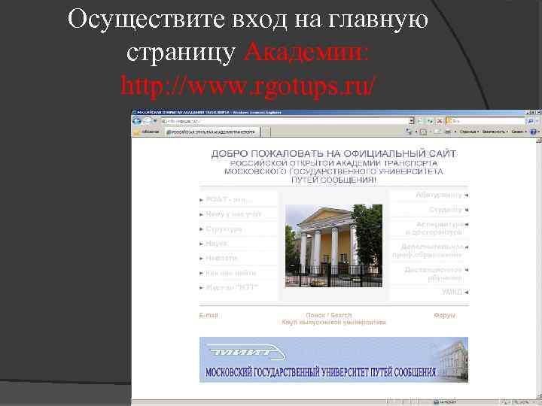Click the Print icon in command bar
This screenshot has height=406, width=542.
448,132
